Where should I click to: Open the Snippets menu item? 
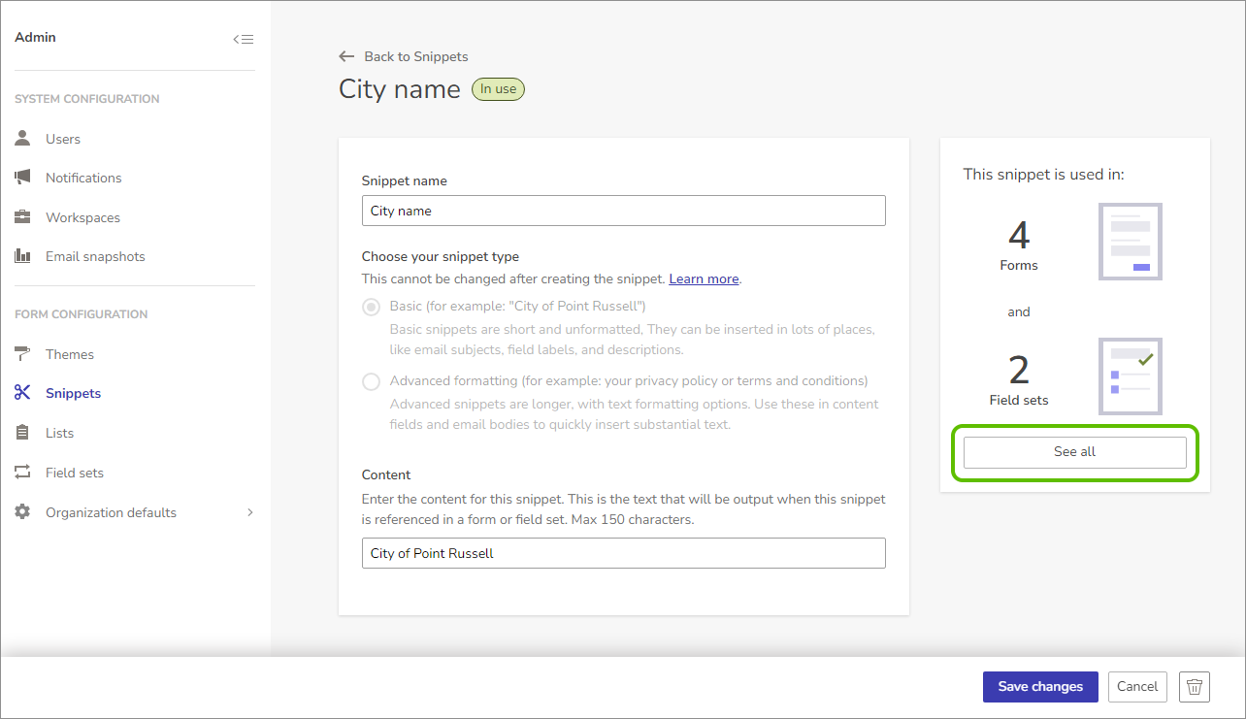(74, 393)
